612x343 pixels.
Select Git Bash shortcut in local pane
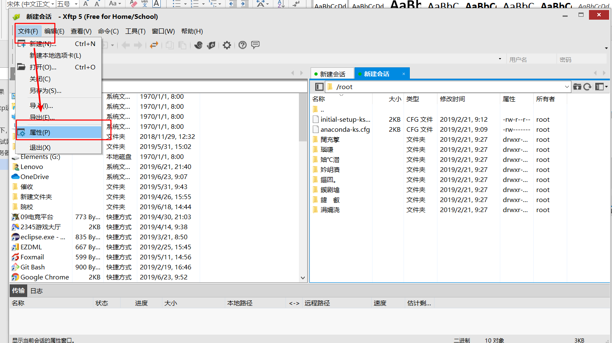pos(32,267)
